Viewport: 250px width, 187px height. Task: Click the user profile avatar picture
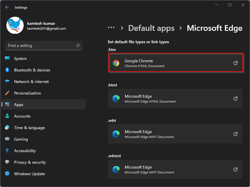click(x=15, y=25)
